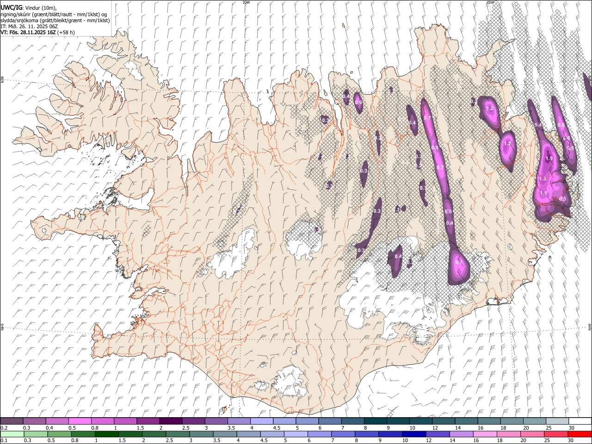Viewport: 592px width, 444px height.
Task: Pick the lavender 4–4.5 swatch in upper scale
Action: [262, 421]
